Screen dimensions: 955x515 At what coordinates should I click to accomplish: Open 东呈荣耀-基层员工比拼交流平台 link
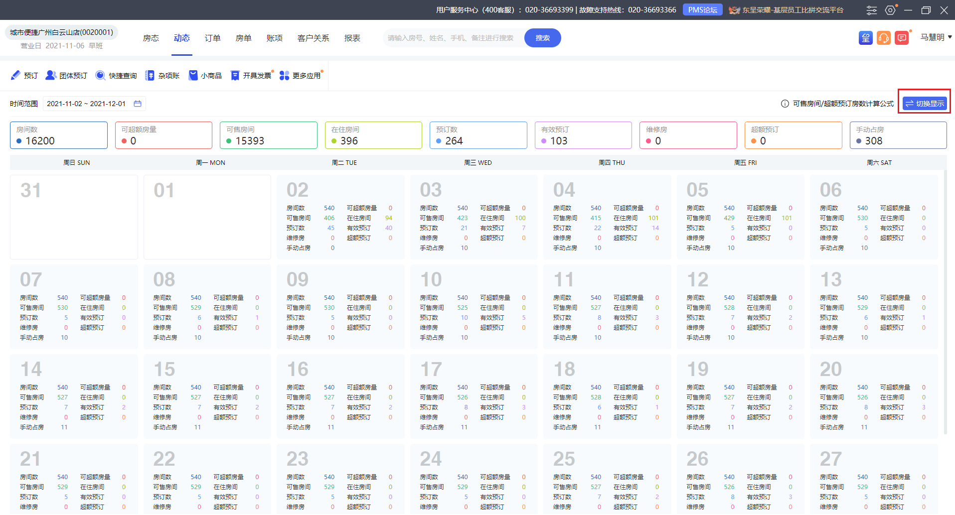click(793, 10)
